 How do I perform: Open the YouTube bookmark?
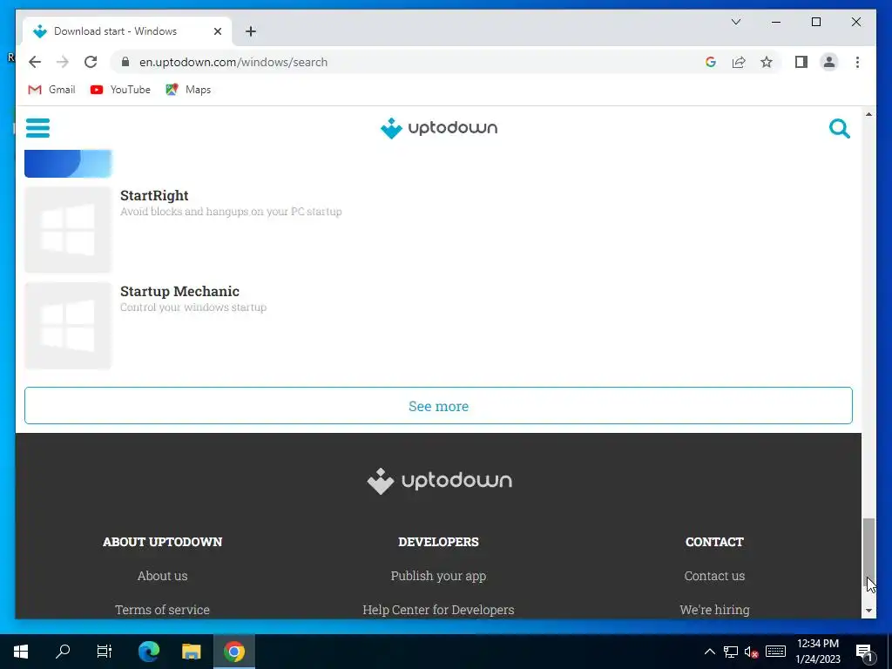[120, 90]
